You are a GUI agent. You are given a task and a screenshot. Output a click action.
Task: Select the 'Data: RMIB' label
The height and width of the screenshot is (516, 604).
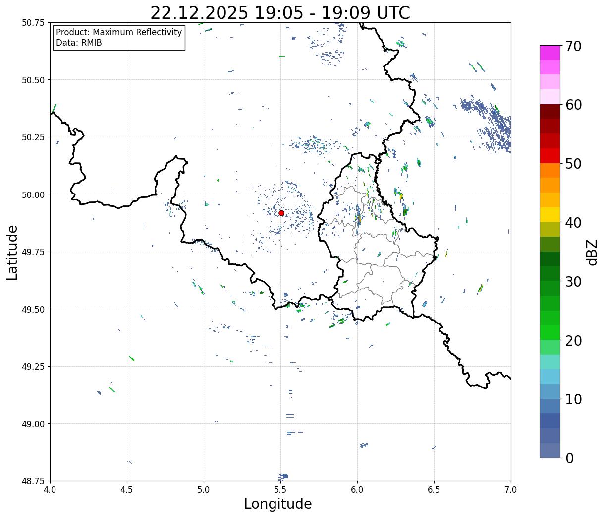(x=79, y=43)
